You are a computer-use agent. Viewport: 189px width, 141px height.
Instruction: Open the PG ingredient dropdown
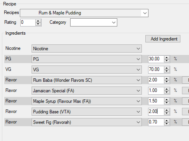tap(87, 59)
